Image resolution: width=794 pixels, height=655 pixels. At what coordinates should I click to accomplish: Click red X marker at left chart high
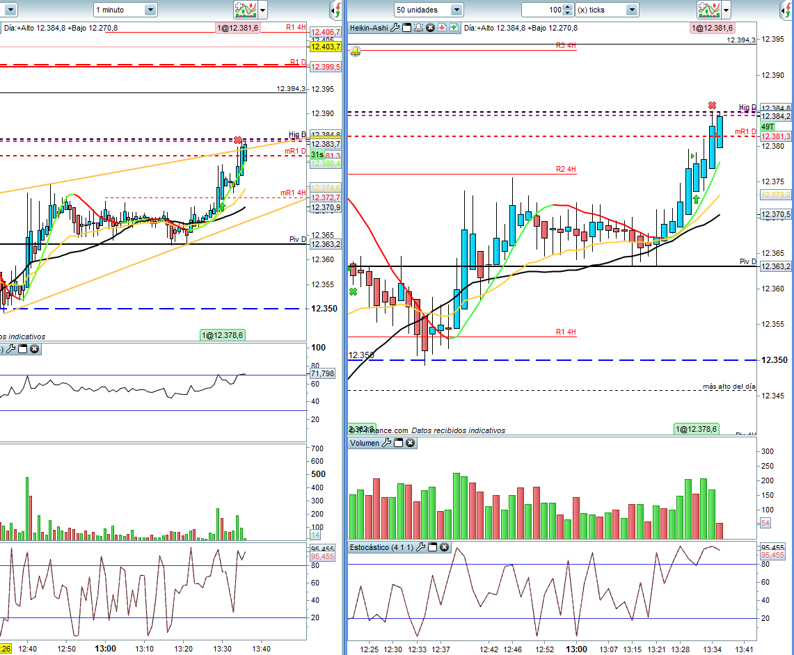238,140
